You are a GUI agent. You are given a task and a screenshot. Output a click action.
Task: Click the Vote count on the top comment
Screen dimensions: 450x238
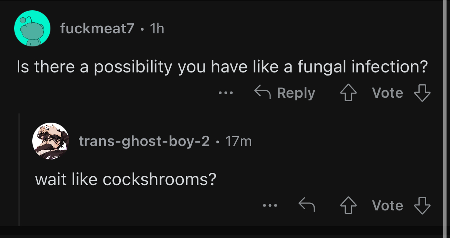point(387,93)
